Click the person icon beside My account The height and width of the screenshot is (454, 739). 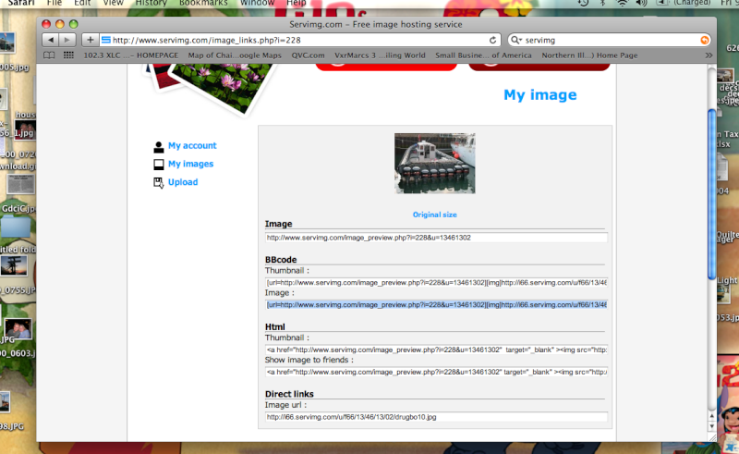pyautogui.click(x=159, y=147)
